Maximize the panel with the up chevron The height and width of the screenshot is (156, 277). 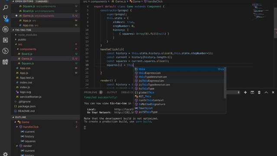pyautogui.click(x=266, y=92)
